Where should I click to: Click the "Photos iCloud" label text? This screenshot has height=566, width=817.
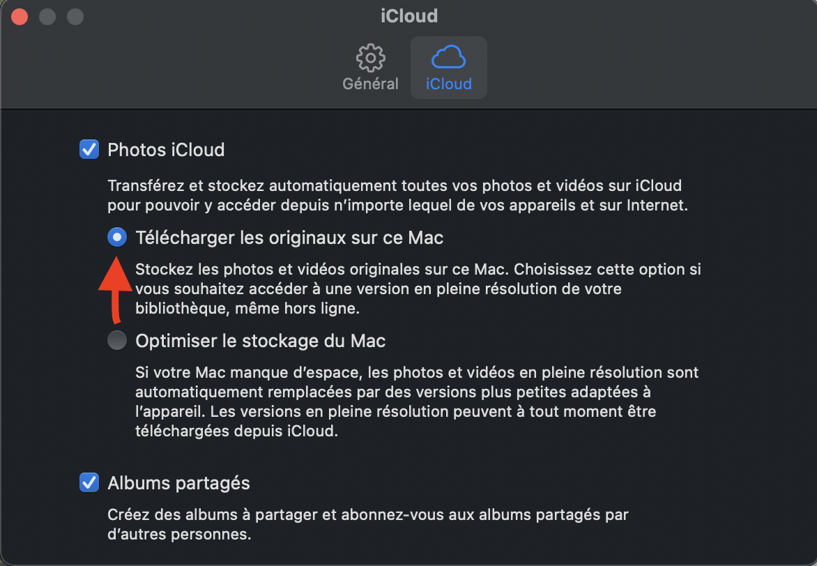(166, 150)
